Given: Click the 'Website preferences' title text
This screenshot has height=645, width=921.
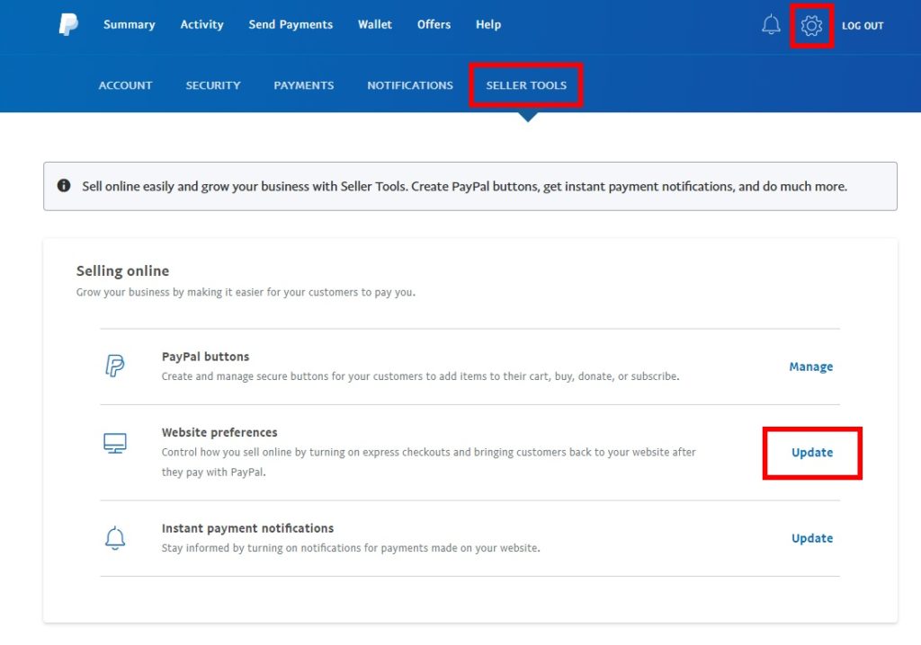Looking at the screenshot, I should (219, 432).
